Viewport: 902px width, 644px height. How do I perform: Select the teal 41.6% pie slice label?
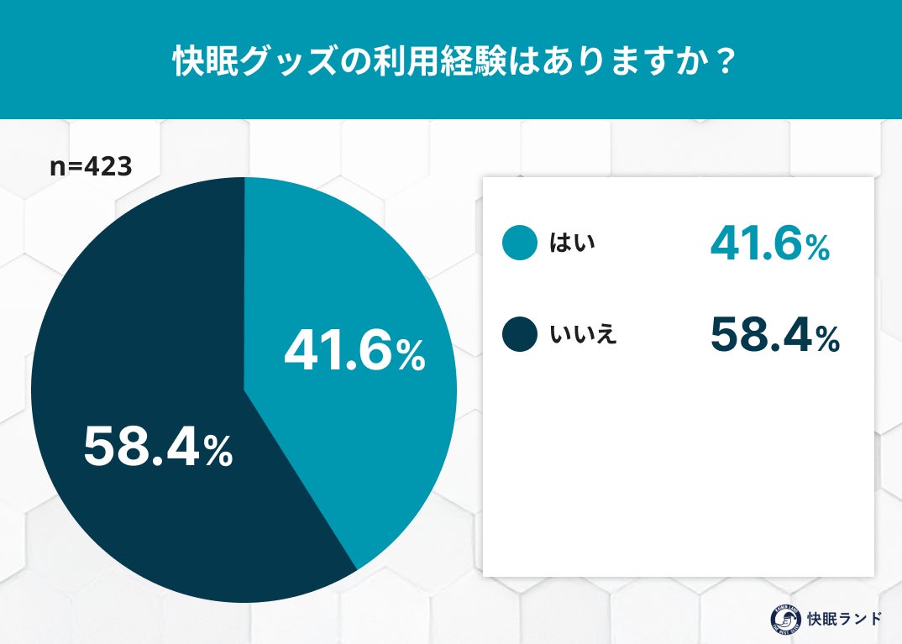click(354, 353)
